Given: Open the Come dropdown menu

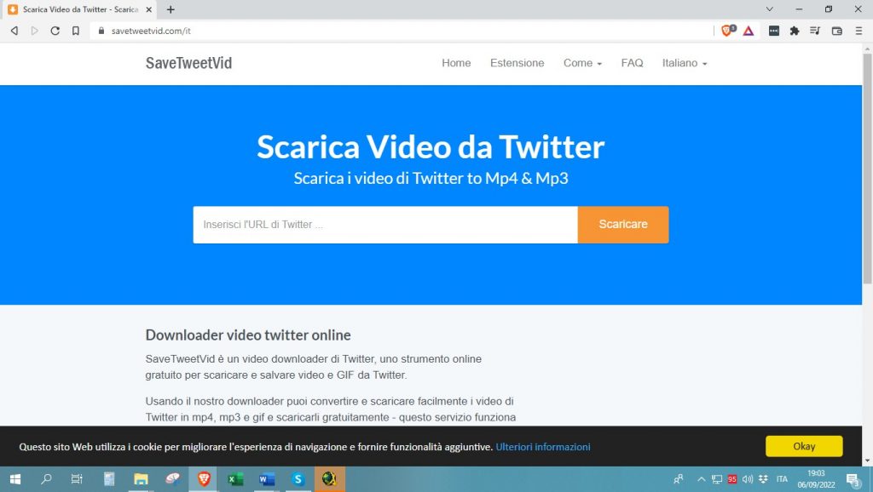Looking at the screenshot, I should click(581, 63).
